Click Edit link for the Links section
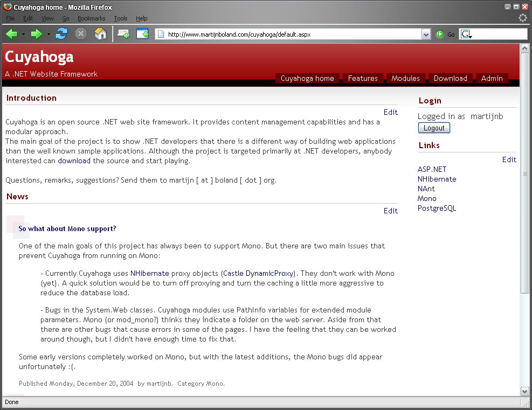The height and width of the screenshot is (410, 532). pos(509,159)
